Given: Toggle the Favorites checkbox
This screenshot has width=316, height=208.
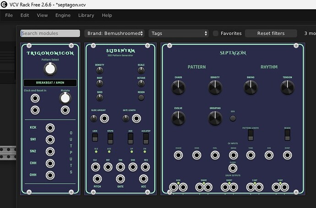Looking at the screenshot, I should (216, 33).
